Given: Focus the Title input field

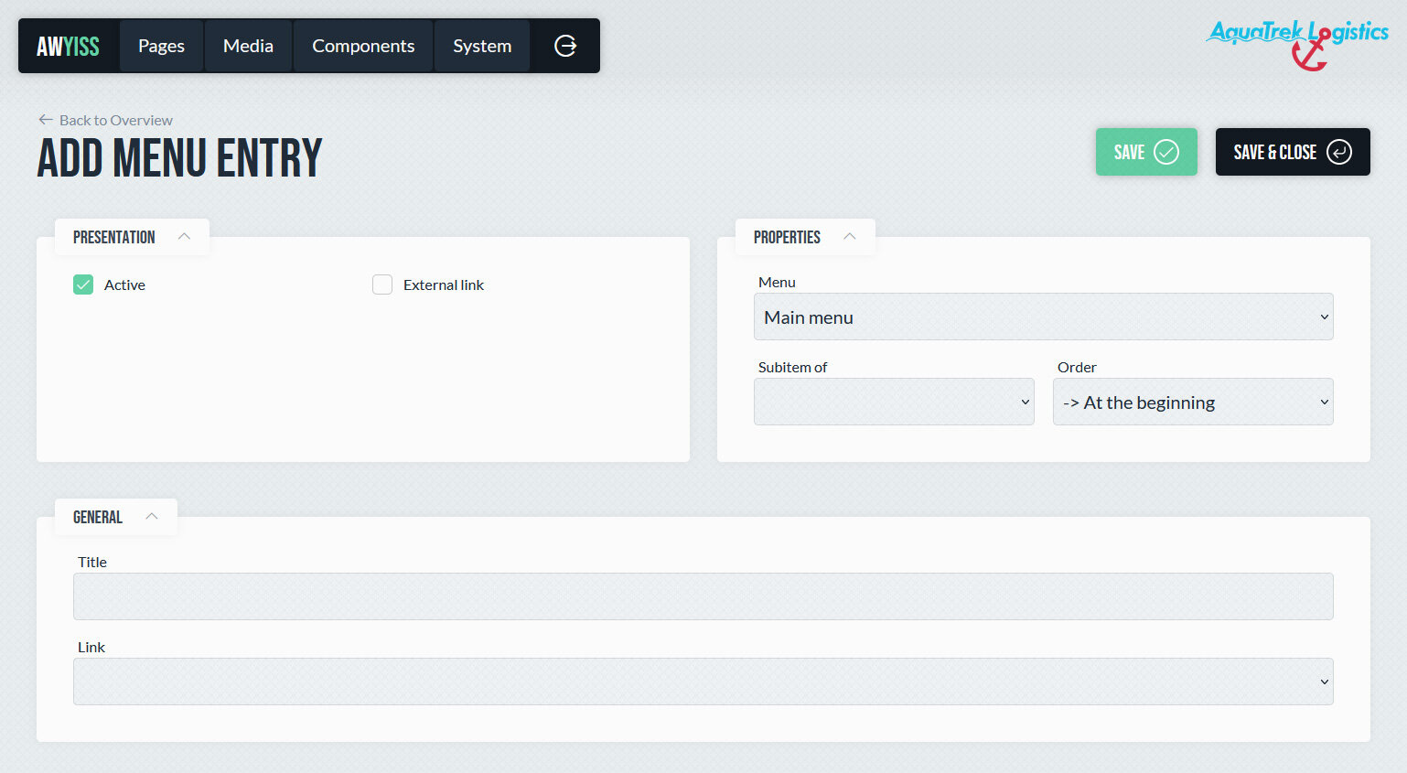Looking at the screenshot, I should [x=703, y=596].
